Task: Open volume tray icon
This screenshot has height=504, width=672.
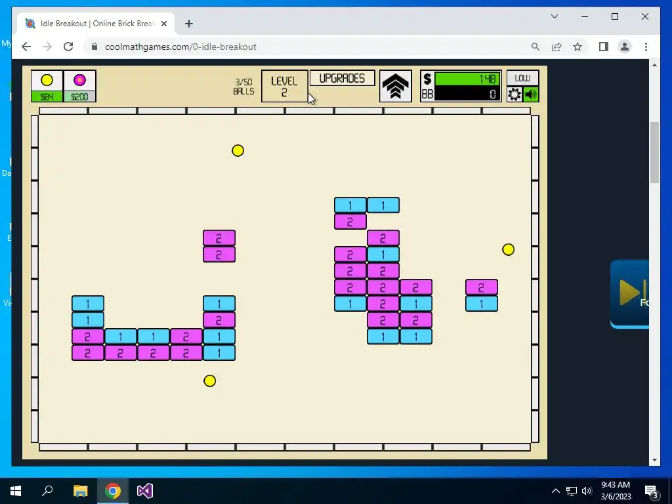Action: (587, 491)
